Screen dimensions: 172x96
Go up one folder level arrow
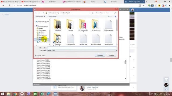44,13
